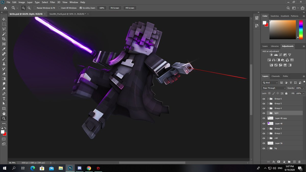
Task: Select the Magic Wand tool
Action: point(4,34)
